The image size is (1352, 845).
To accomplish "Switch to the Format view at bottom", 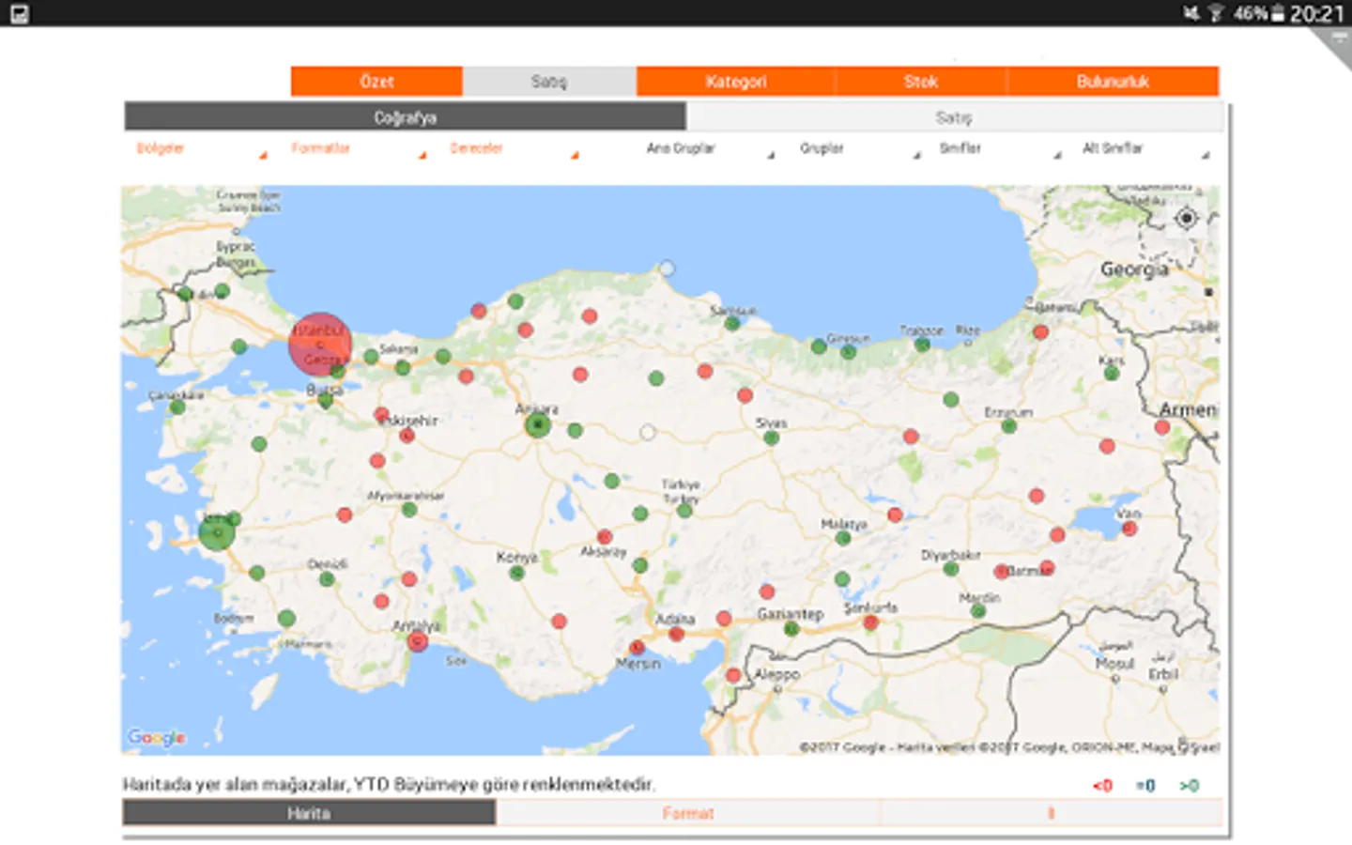I will [687, 813].
